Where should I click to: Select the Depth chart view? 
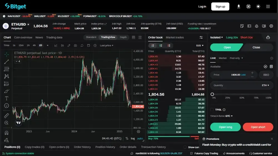click(123, 37)
